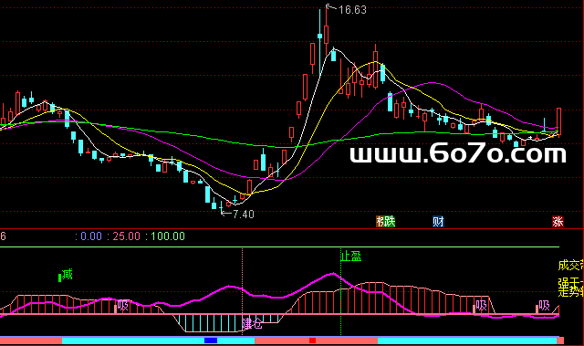Click the green 跌 event marker icon
The height and width of the screenshot is (346, 584).
click(390, 222)
